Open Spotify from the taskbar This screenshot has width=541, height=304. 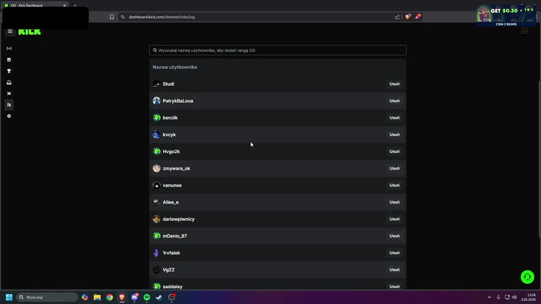(147, 297)
